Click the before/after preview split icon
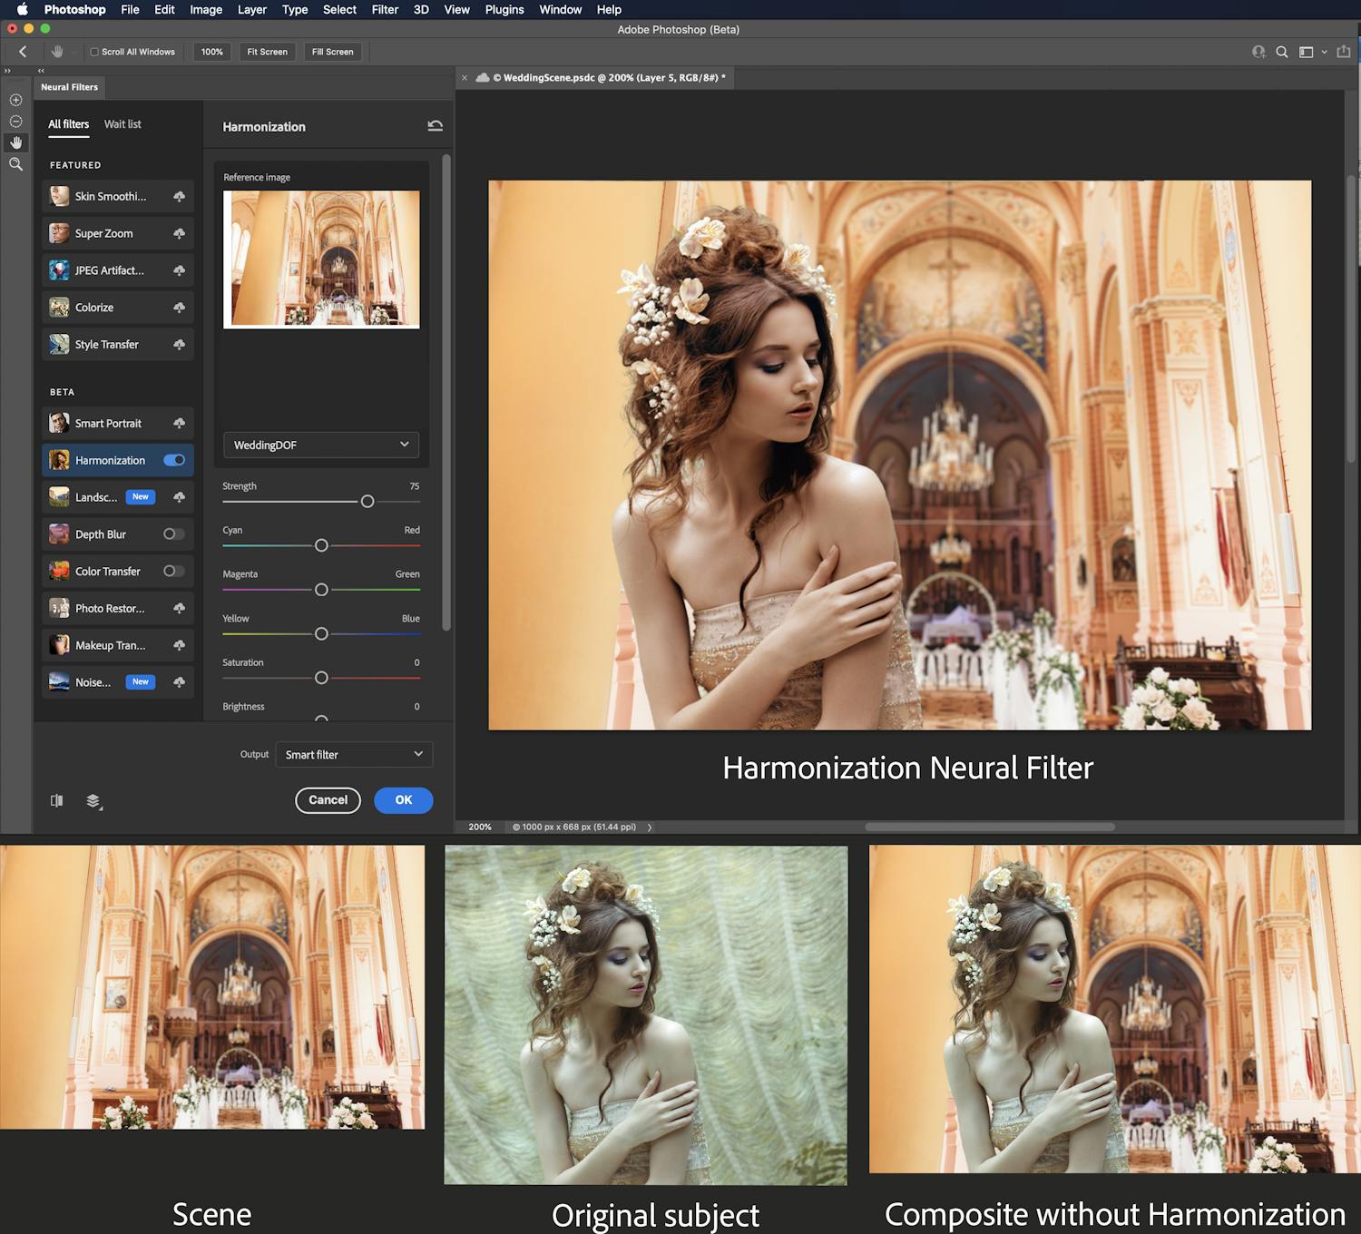 56,800
